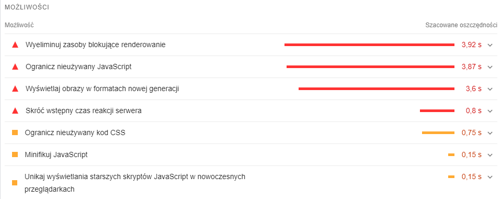
Task: Expand chevron next to 0,8 s server response
Action: 491,110
